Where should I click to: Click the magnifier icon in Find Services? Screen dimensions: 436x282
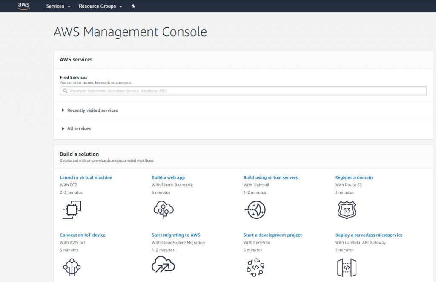coord(65,90)
